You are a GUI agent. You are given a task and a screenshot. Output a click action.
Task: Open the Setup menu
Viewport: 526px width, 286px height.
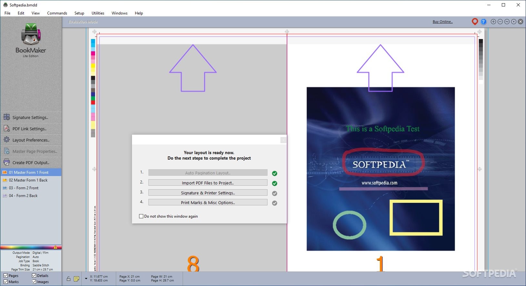79,13
